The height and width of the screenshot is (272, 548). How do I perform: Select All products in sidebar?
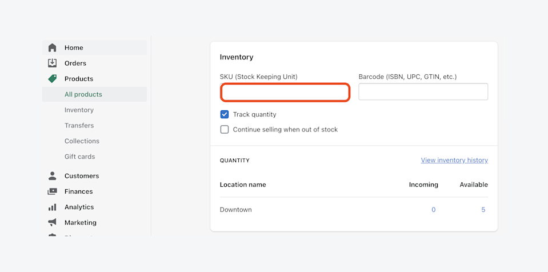coord(94,94)
